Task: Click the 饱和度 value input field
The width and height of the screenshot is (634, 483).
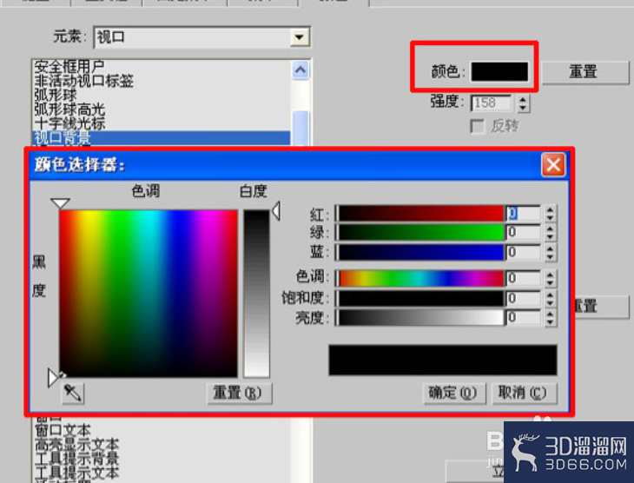Action: click(523, 298)
